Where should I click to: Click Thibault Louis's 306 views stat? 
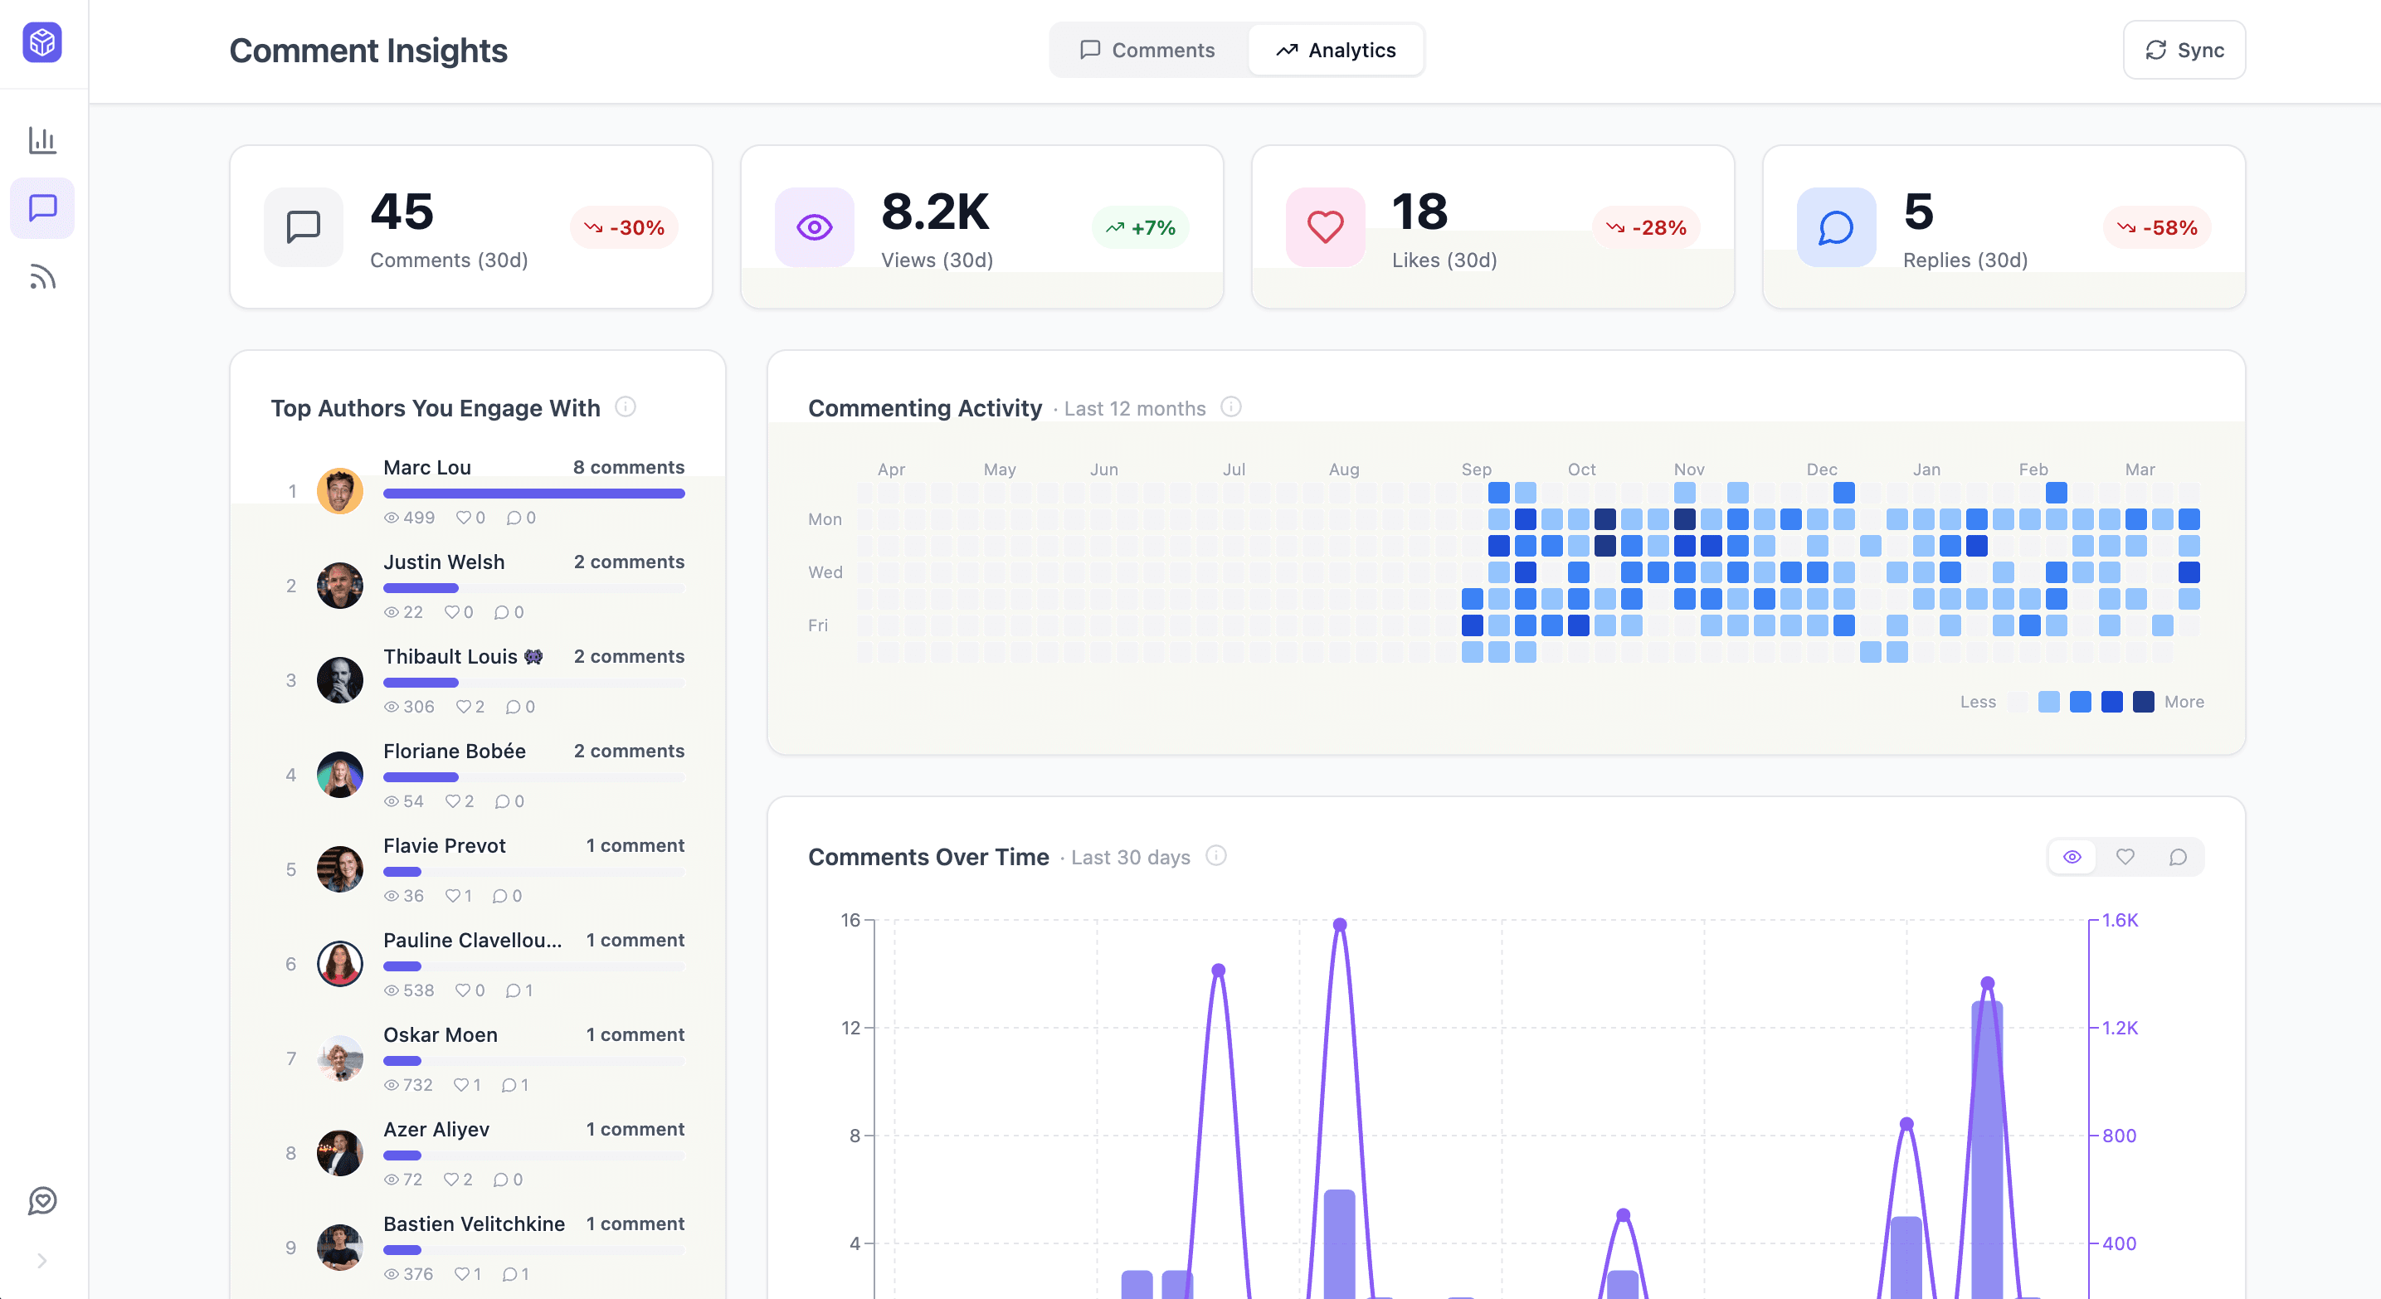tap(410, 707)
